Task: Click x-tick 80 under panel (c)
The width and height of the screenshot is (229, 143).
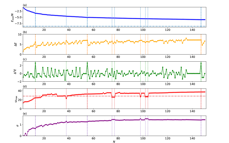Action: (118, 84)
